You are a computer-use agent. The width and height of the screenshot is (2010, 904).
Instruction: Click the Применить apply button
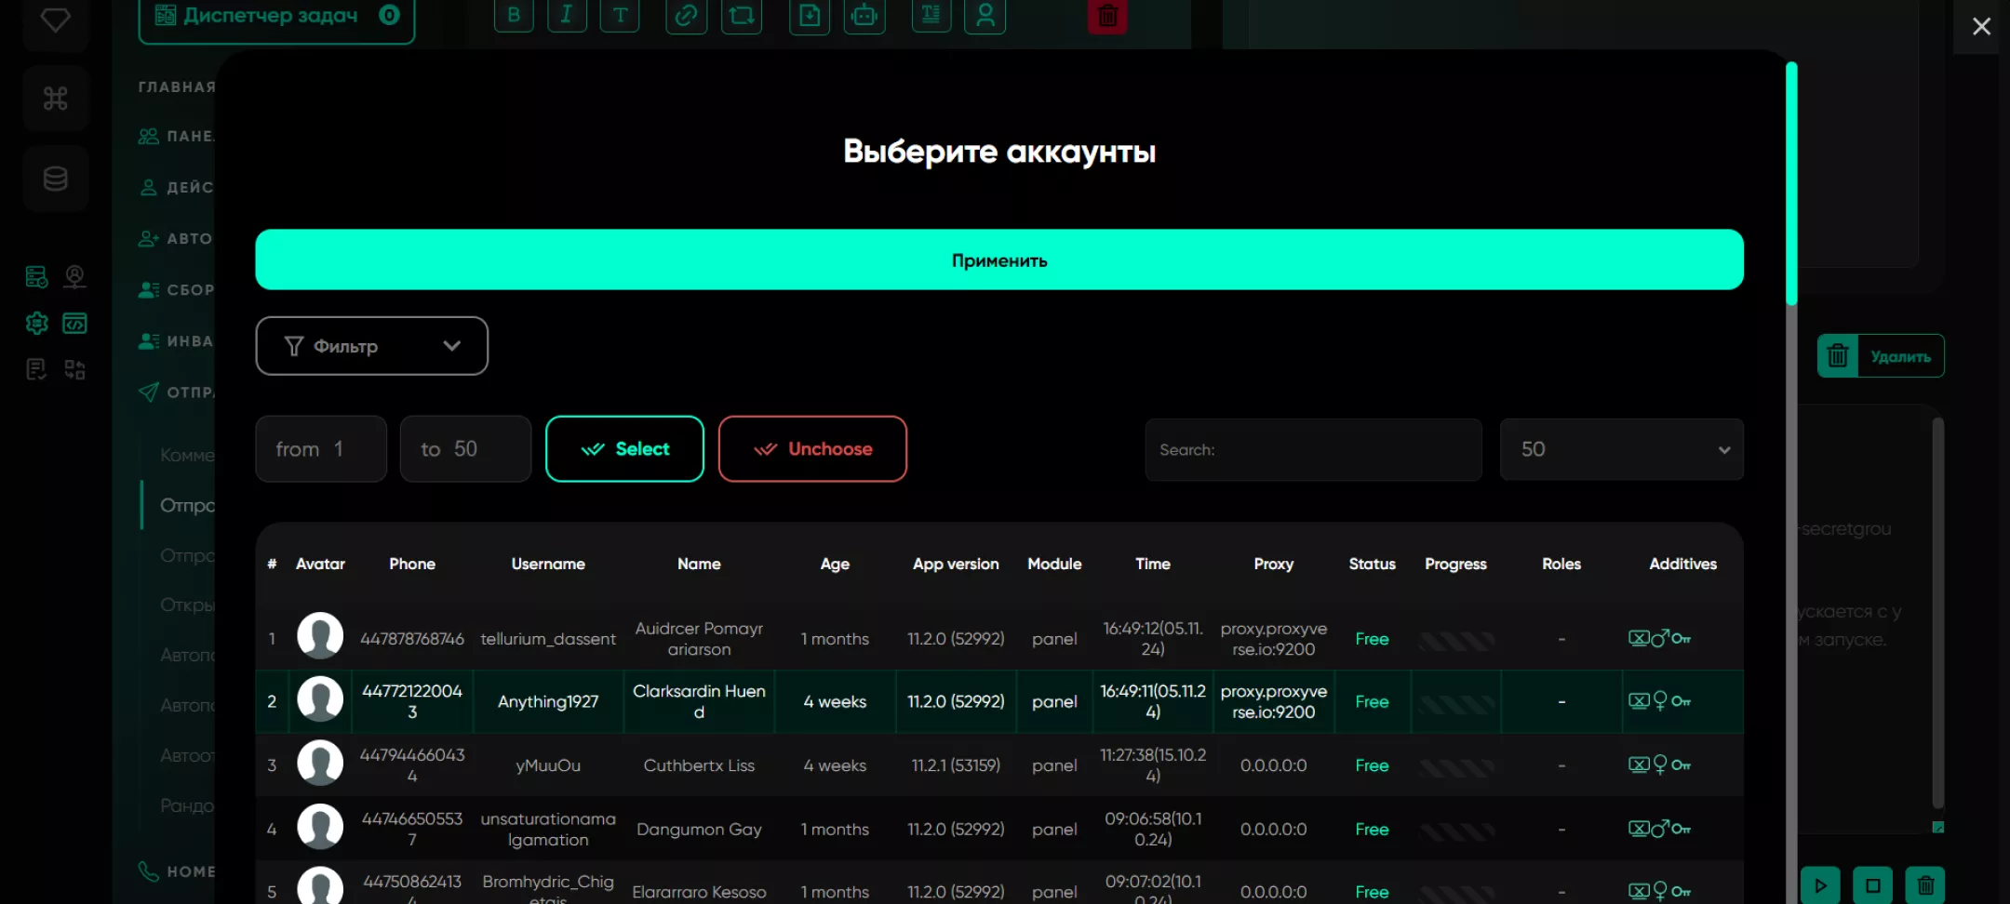pyautogui.click(x=999, y=259)
